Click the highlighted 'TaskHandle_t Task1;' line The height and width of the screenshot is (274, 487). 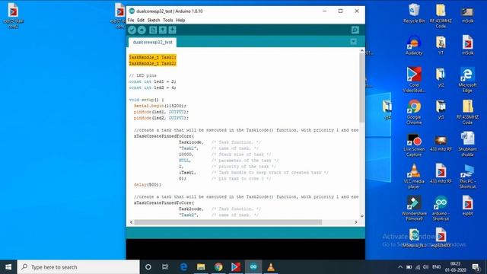click(x=152, y=58)
